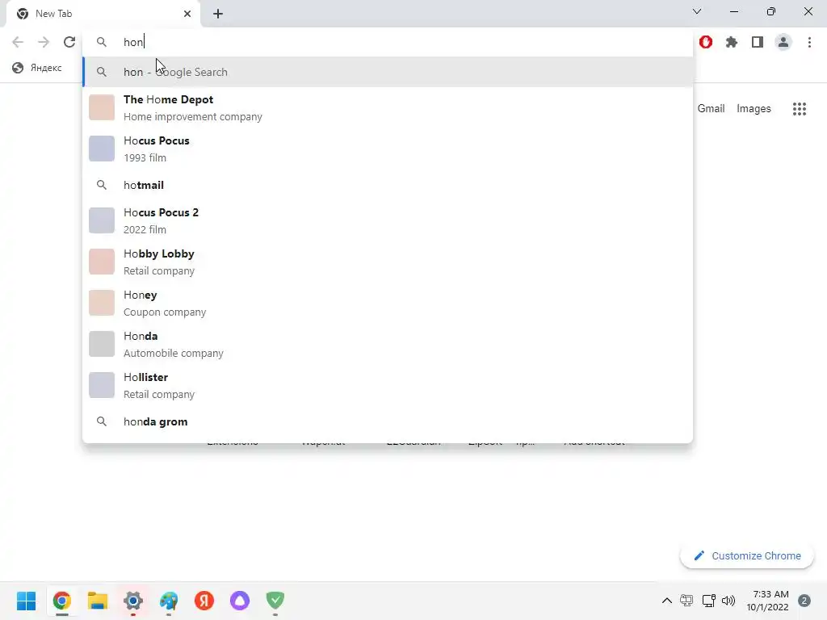
Task: Open File Explorer from the taskbar
Action: (98, 601)
